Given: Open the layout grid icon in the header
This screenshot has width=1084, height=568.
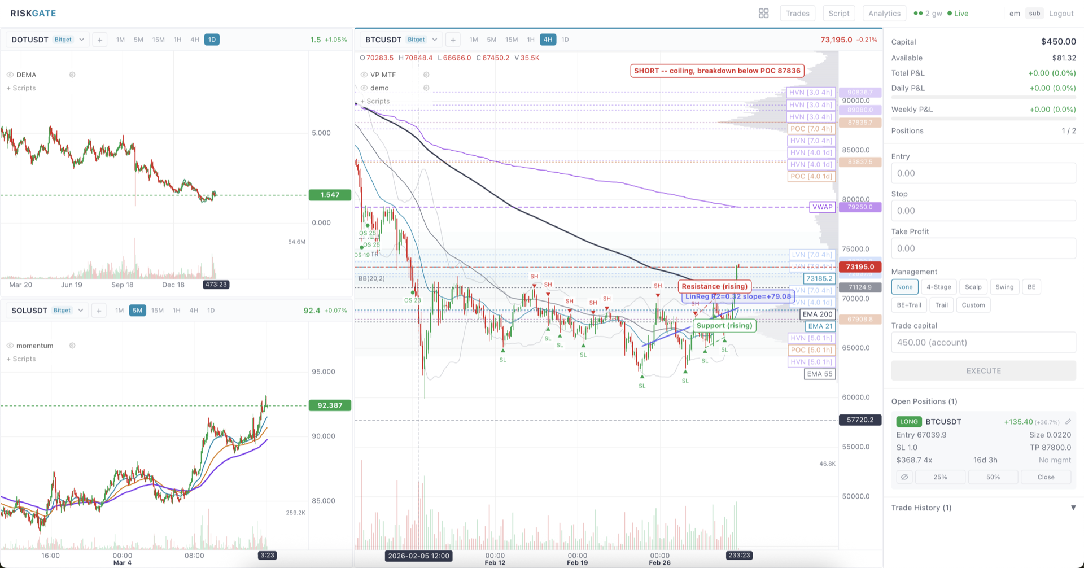Looking at the screenshot, I should [763, 13].
